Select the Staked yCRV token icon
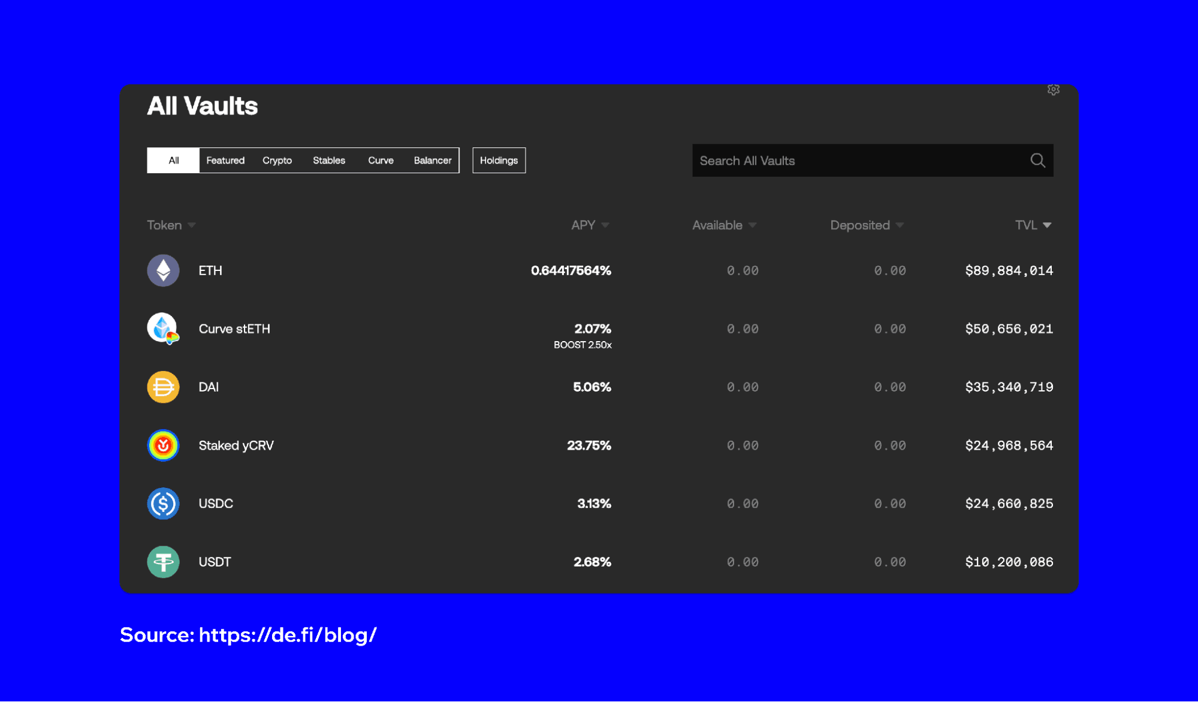This screenshot has height=702, width=1198. 163,445
